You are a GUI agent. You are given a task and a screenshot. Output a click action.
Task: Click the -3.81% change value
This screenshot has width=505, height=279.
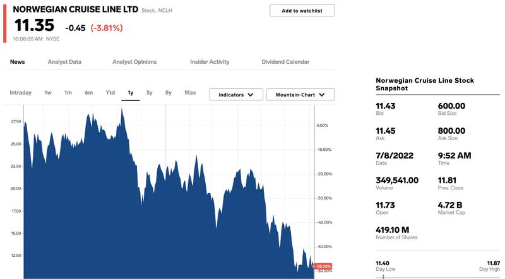click(x=107, y=28)
